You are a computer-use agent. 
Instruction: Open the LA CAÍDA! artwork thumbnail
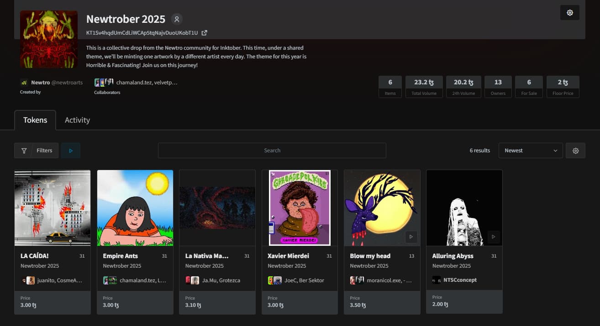point(53,208)
